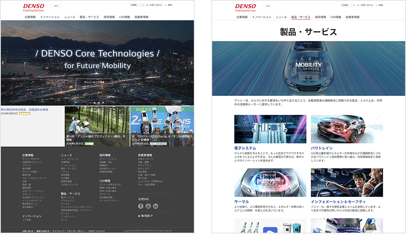Click デンソーのコア技術 button on hero banner
The width and height of the screenshot is (406, 248).
point(94,82)
